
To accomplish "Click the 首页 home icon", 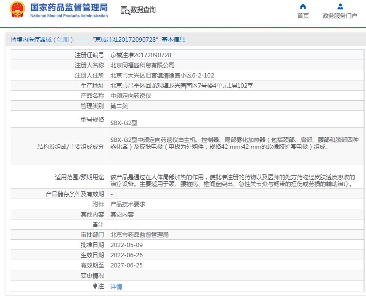I will coord(303,6).
